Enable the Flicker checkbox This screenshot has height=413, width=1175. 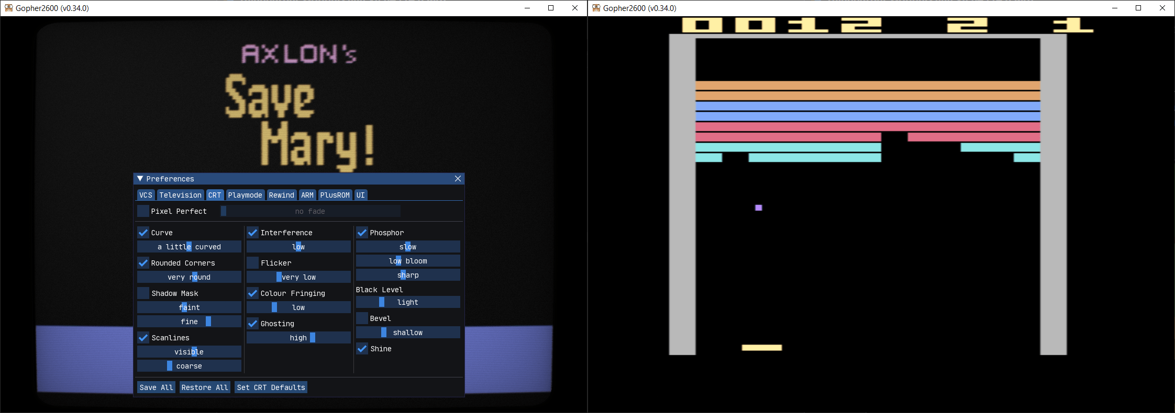252,263
